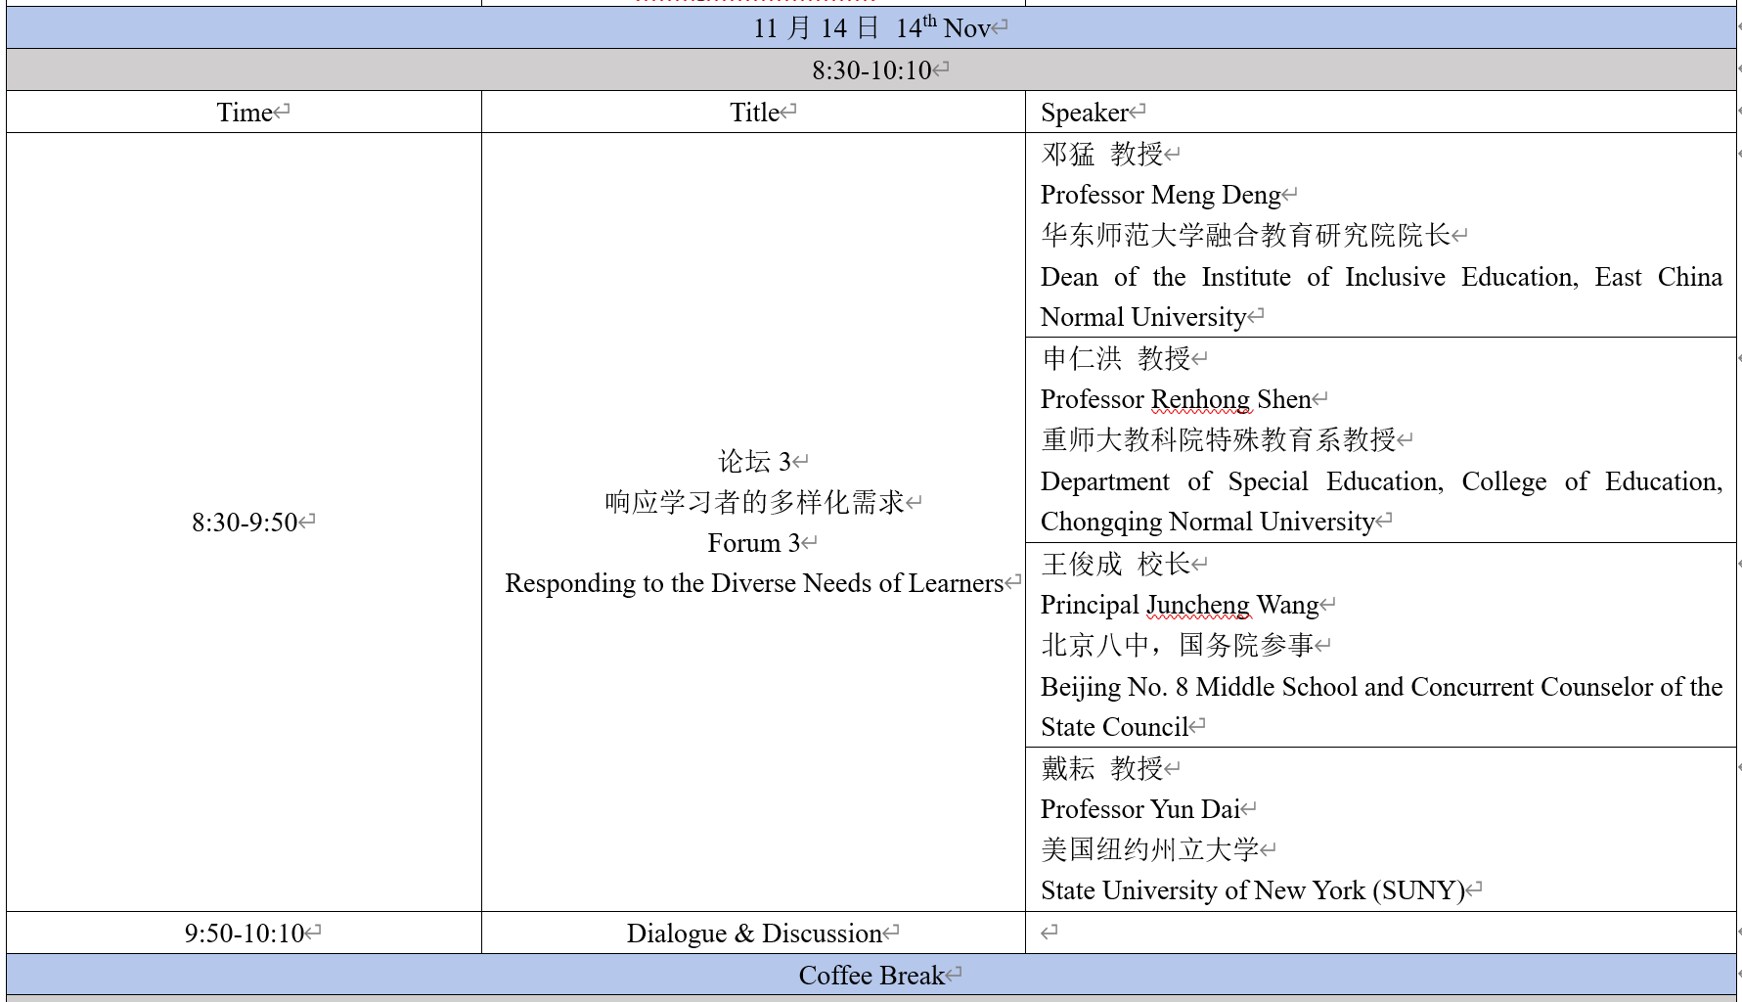Click the 'Chongqing Normal University' line
Screen dimensions: 1742x1002
[1207, 523]
